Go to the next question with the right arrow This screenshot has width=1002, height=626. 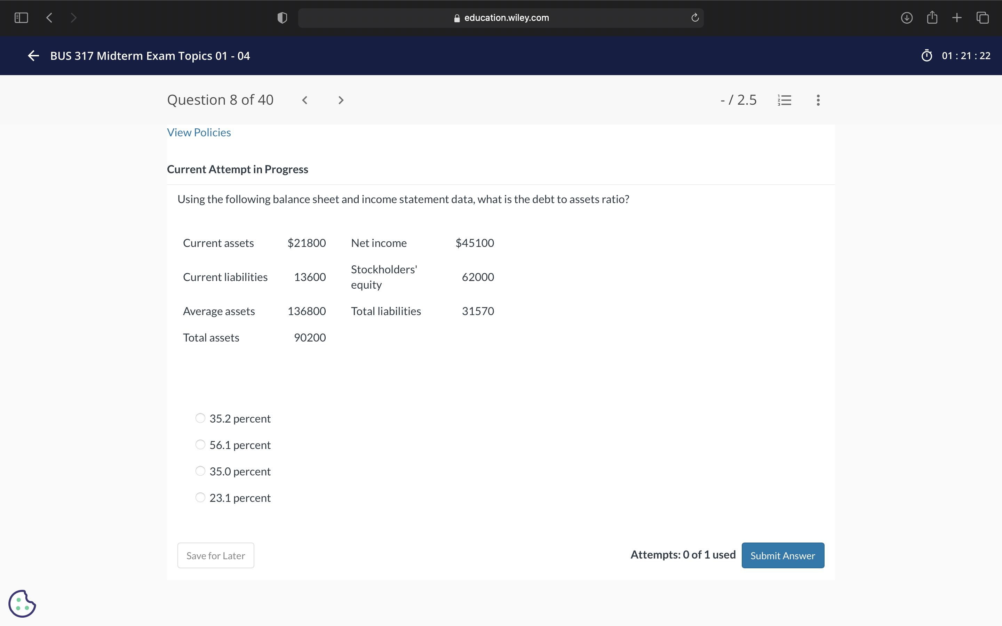[x=340, y=99]
